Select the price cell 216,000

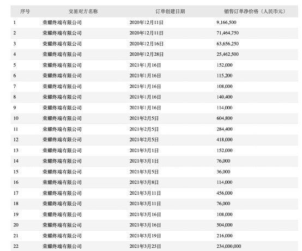[x=225, y=236]
